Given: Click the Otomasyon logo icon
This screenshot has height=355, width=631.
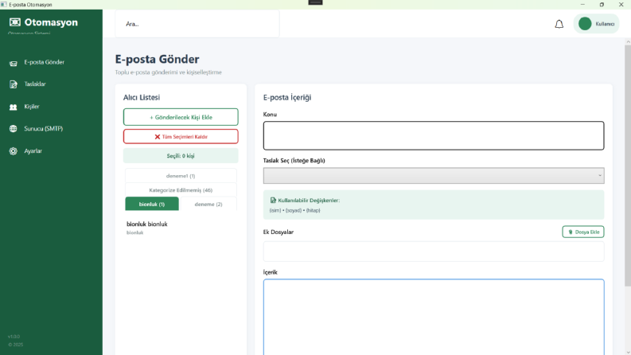Looking at the screenshot, I should (x=15, y=22).
